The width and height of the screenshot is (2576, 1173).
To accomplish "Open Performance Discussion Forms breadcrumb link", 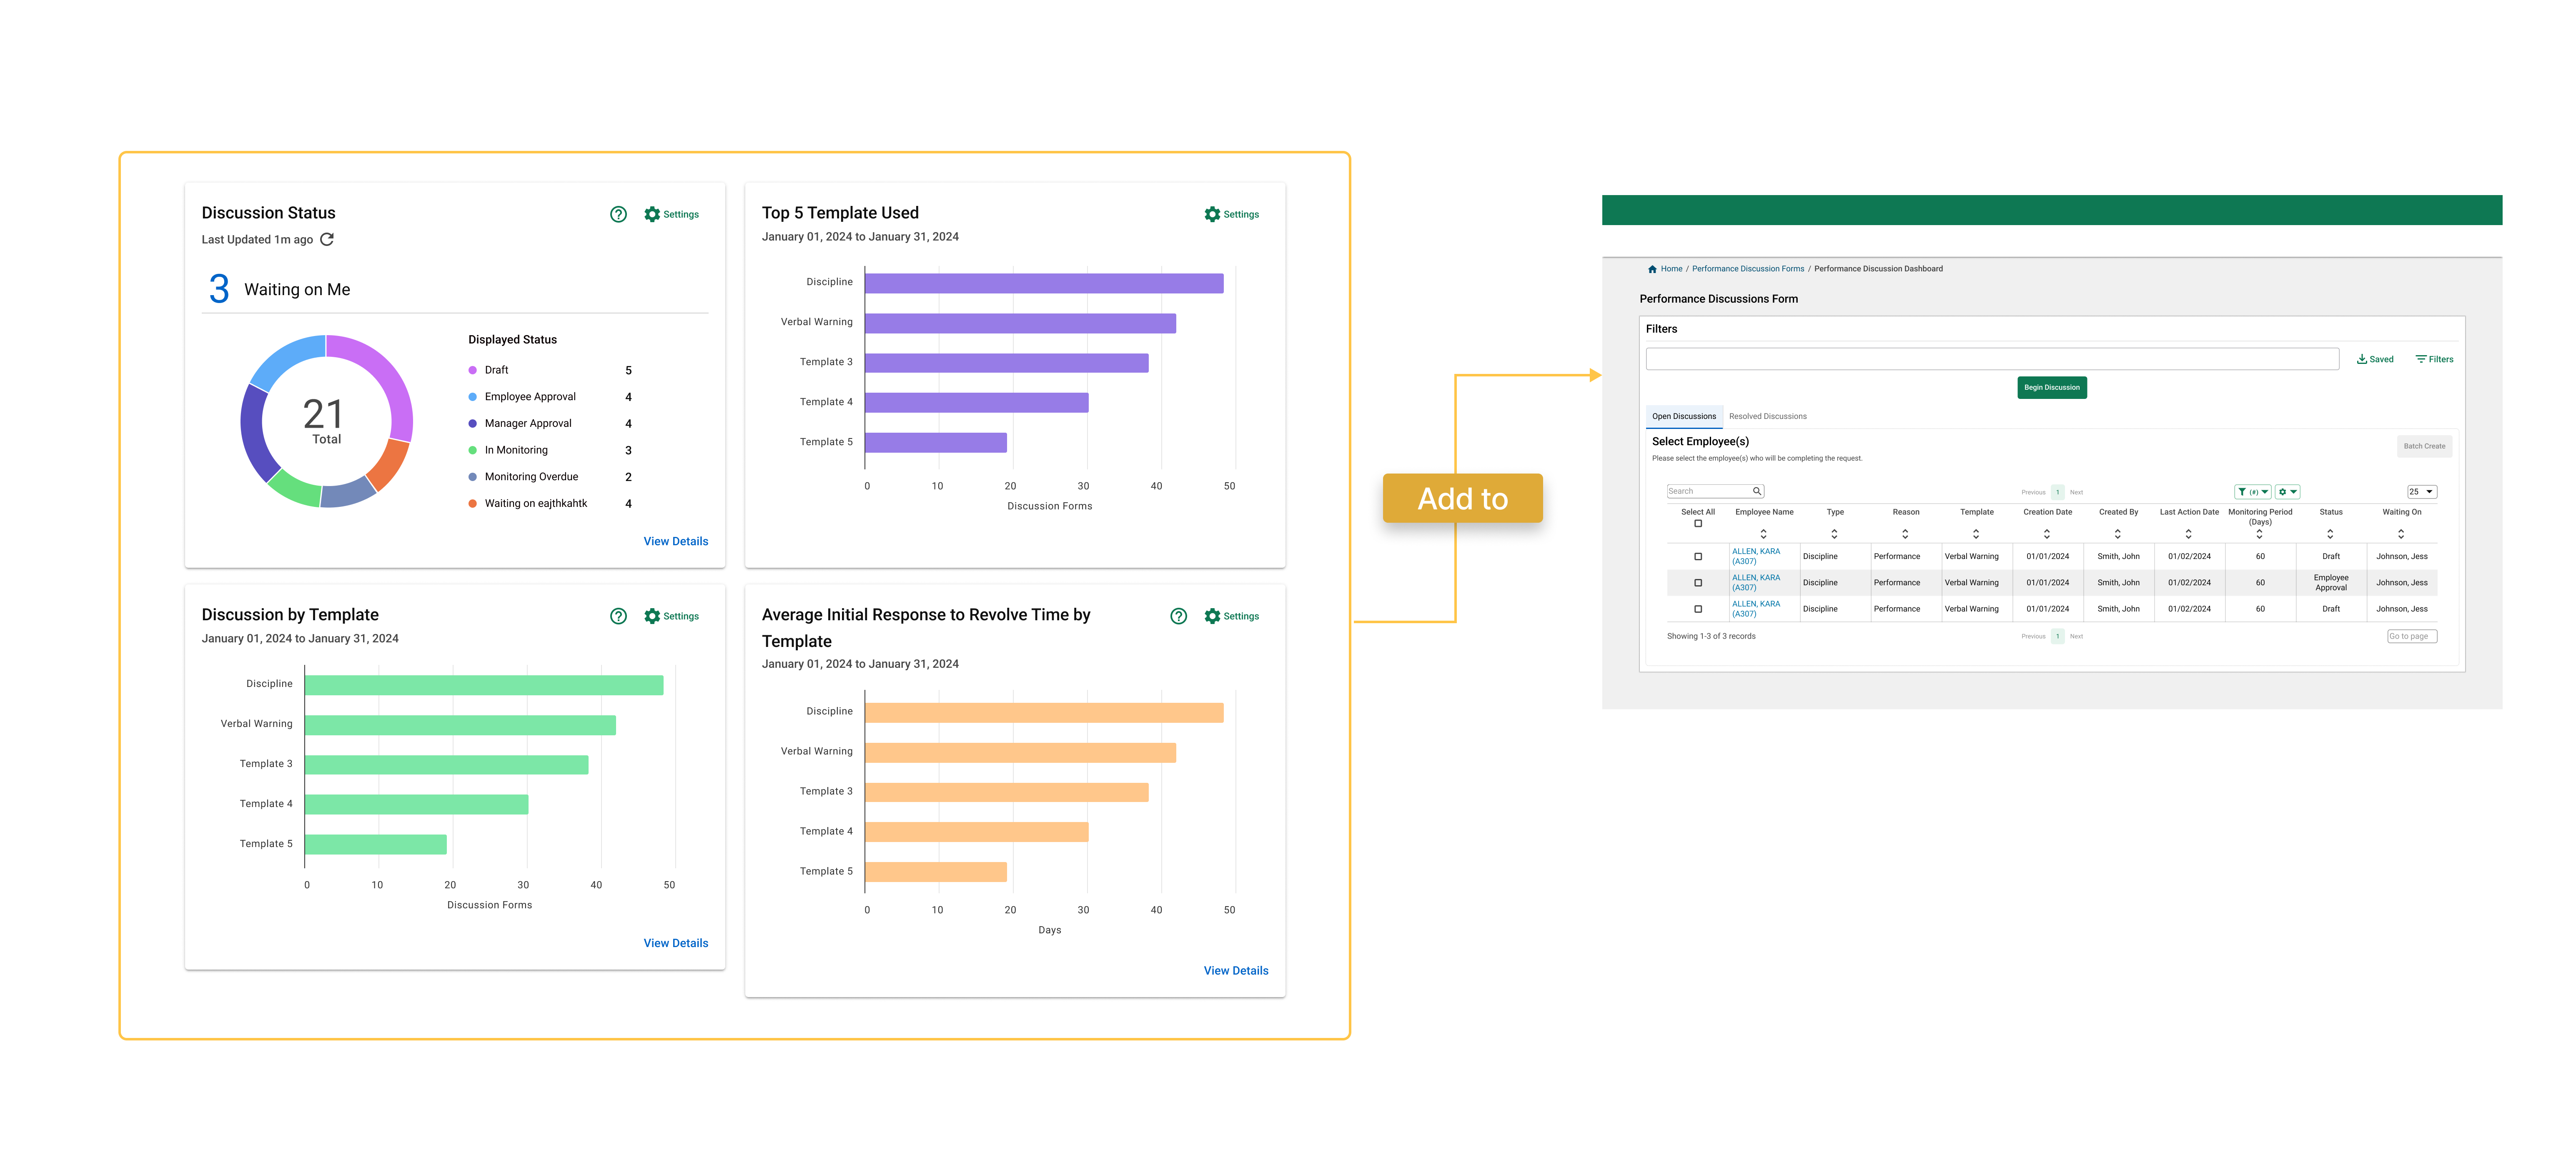I will [x=1748, y=269].
